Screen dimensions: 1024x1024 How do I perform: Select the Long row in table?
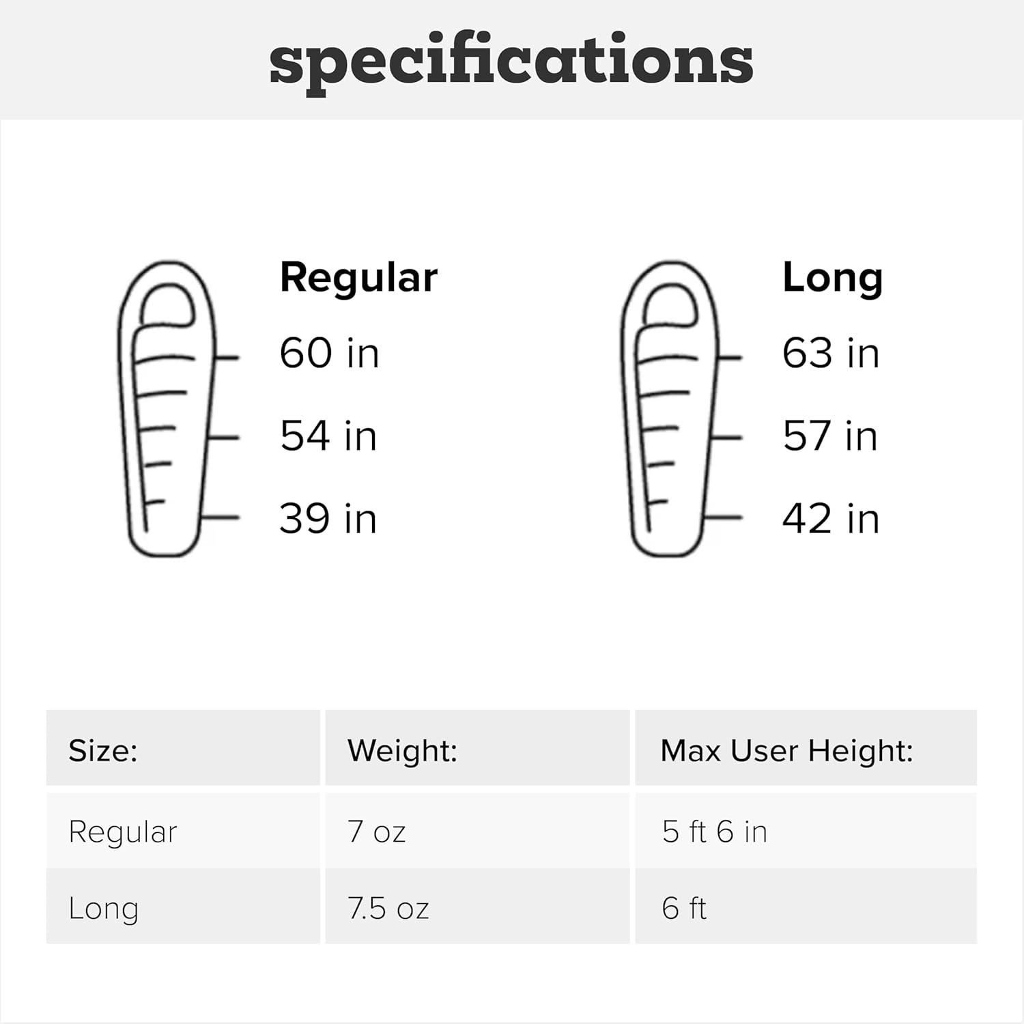(x=104, y=909)
